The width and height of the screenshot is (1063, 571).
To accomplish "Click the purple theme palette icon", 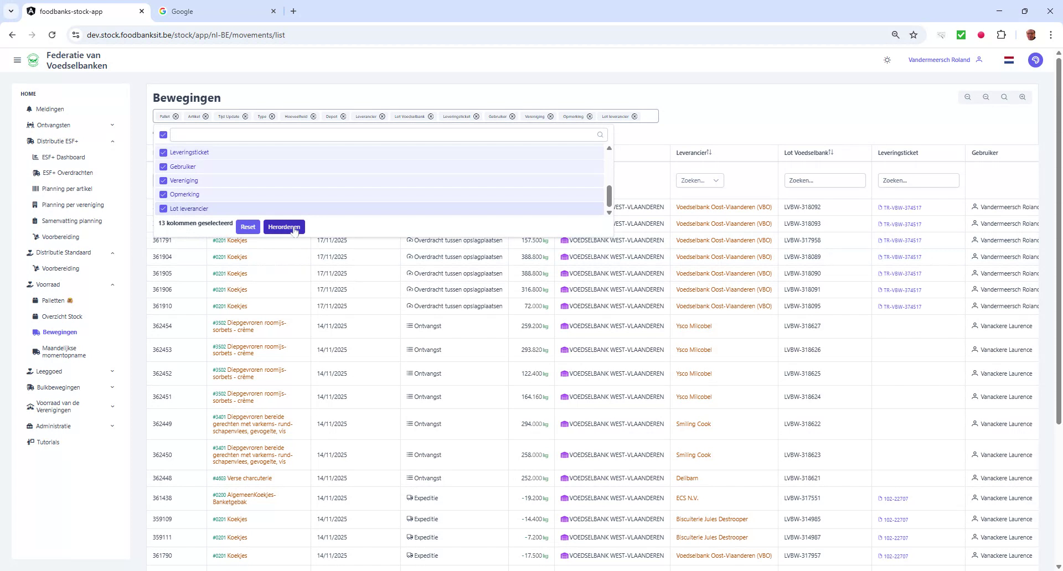I will click(1035, 60).
